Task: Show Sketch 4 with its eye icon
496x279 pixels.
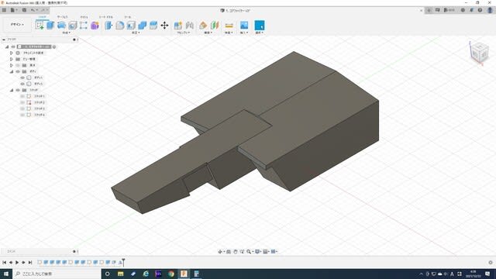Action: click(x=22, y=115)
